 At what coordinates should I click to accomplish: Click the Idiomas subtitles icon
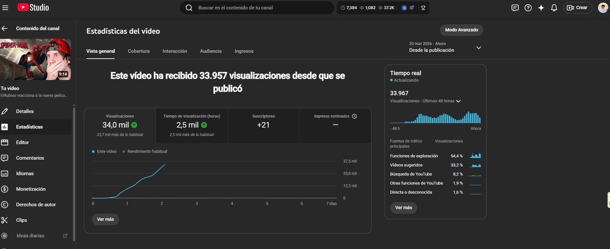pos(5,173)
